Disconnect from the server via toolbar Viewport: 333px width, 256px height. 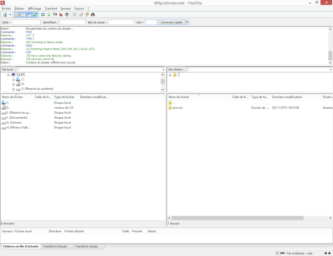point(61,15)
